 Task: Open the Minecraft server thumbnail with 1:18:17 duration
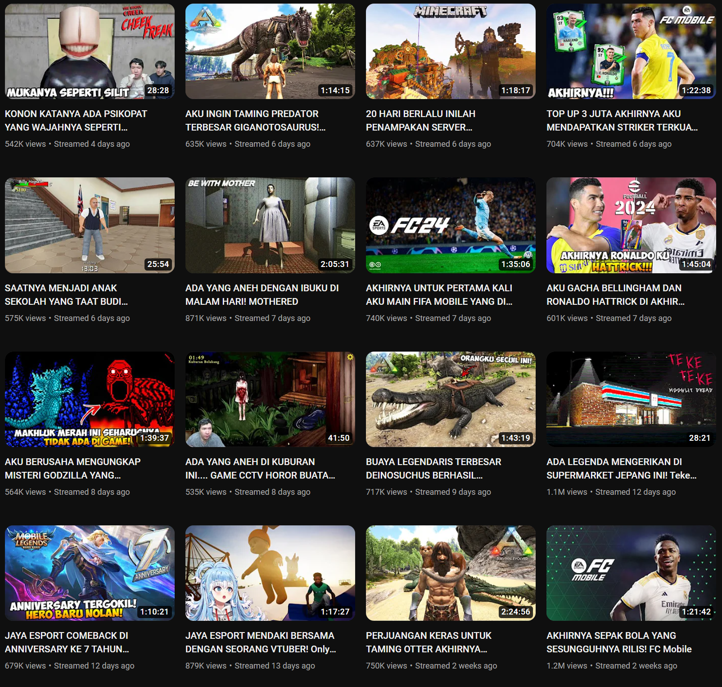[x=451, y=51]
